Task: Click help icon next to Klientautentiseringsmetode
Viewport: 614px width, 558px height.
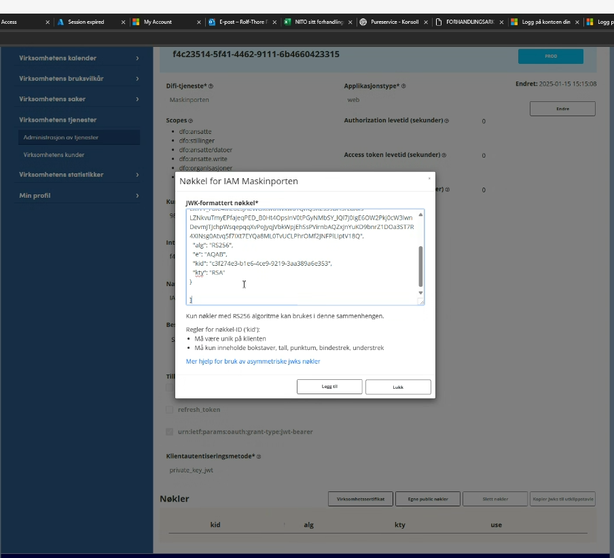Action: (259, 457)
